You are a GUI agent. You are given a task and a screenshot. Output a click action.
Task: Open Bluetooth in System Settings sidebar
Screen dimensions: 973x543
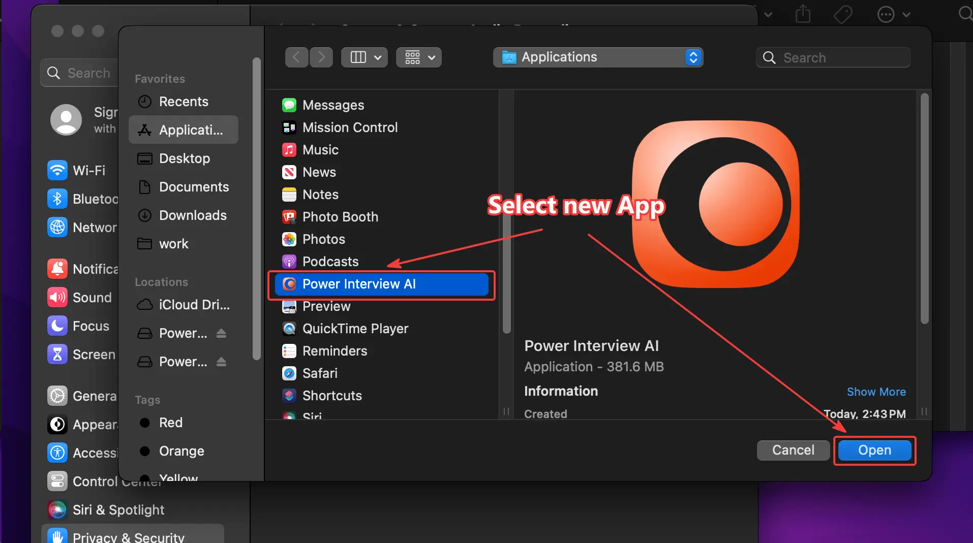coord(81,199)
